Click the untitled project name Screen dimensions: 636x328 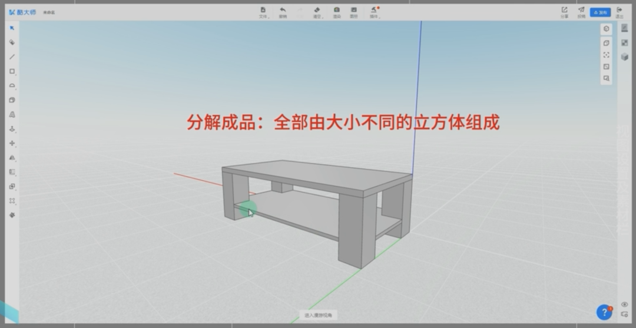(x=49, y=12)
